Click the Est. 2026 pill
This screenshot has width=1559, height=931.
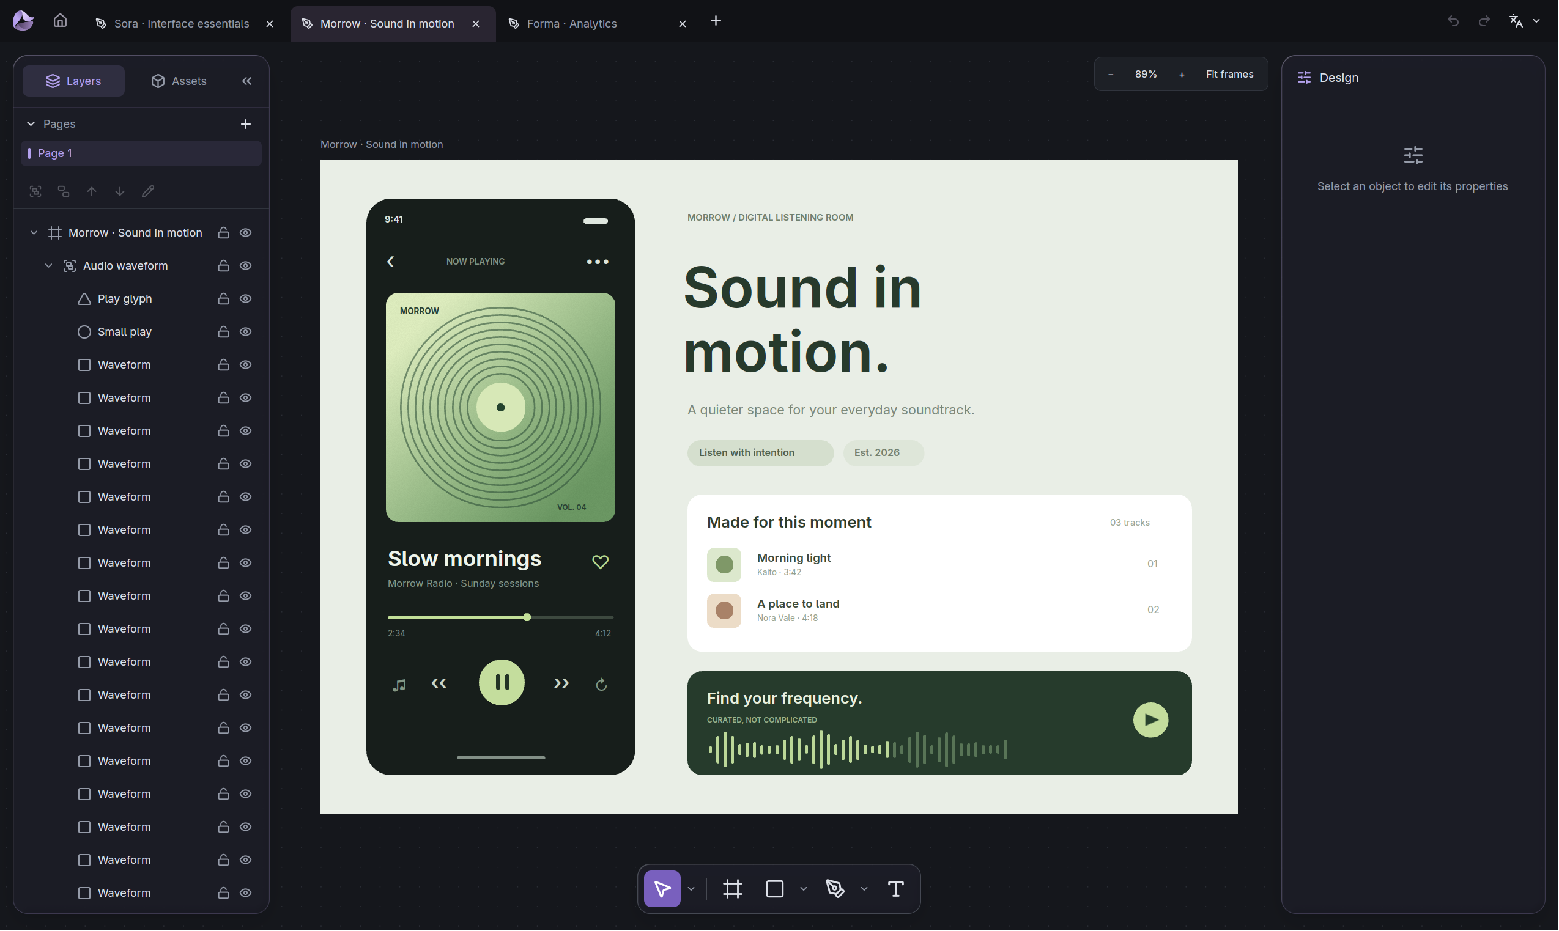click(883, 453)
